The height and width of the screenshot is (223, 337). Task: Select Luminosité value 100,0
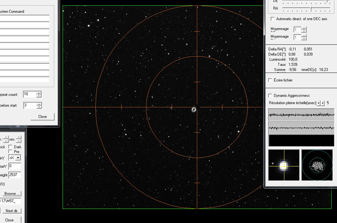293,59
